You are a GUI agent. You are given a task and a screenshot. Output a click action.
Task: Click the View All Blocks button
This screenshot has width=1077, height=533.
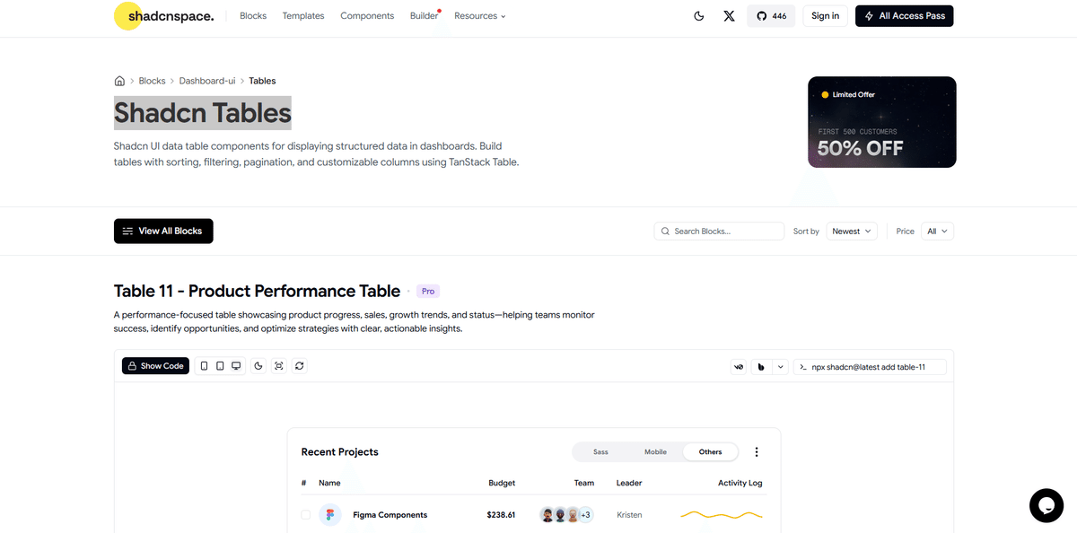(x=162, y=231)
